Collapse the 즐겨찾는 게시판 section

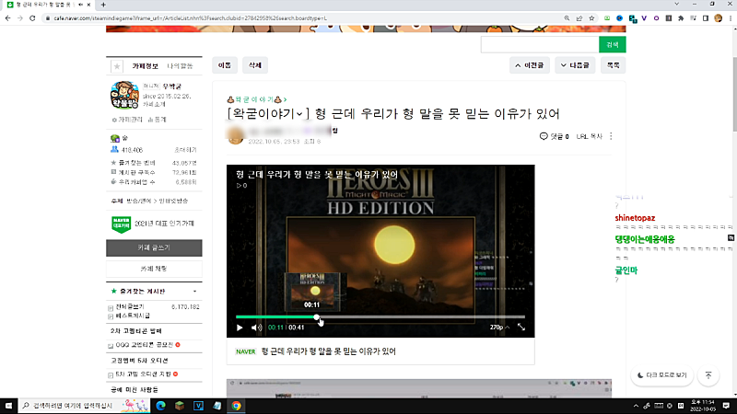point(194,291)
